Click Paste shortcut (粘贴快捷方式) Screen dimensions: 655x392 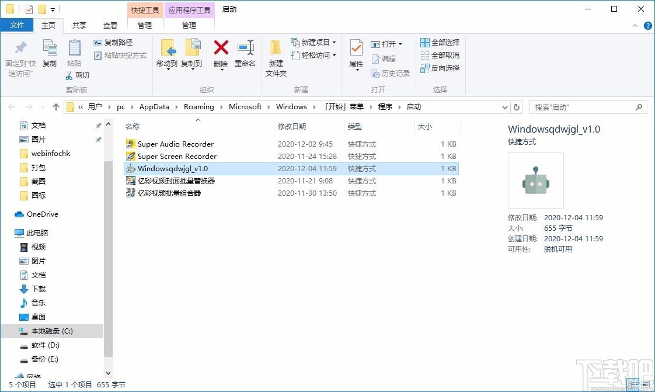click(x=120, y=55)
